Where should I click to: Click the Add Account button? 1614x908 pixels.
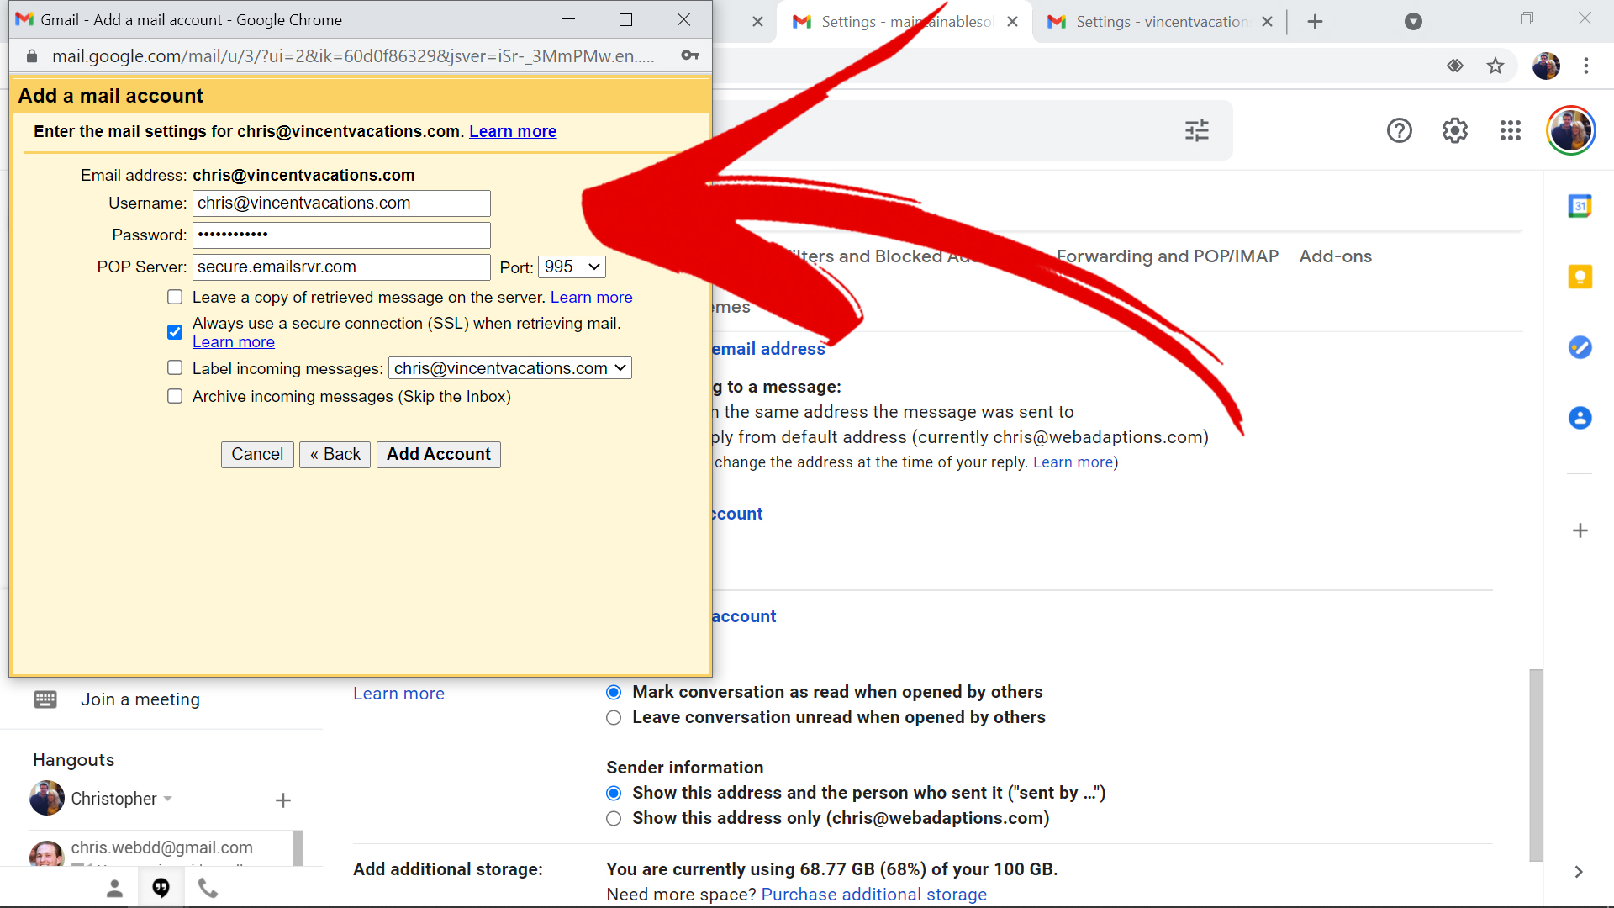438,454
